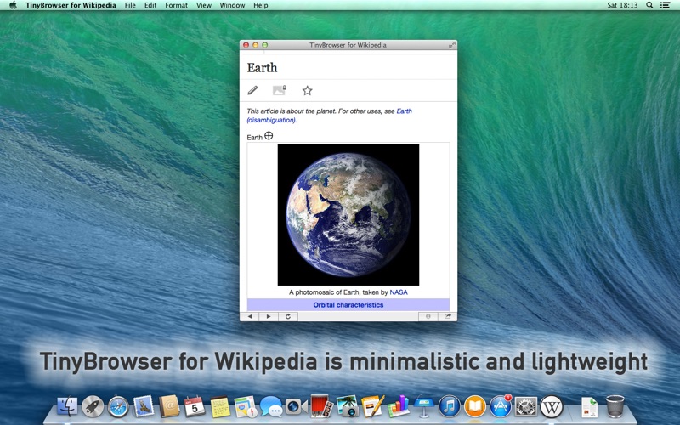Click the locked image upload icon
The width and height of the screenshot is (680, 425).
[280, 90]
